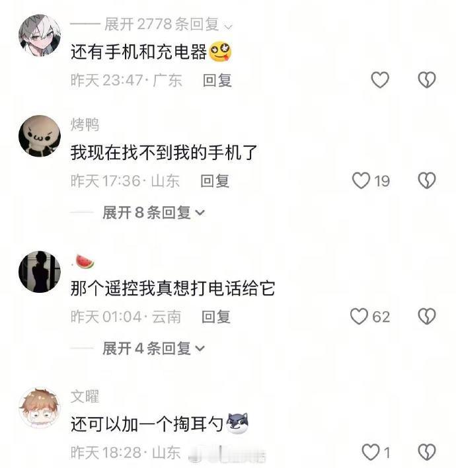Expand 8 replies under 烤鸭's comment

(x=154, y=212)
